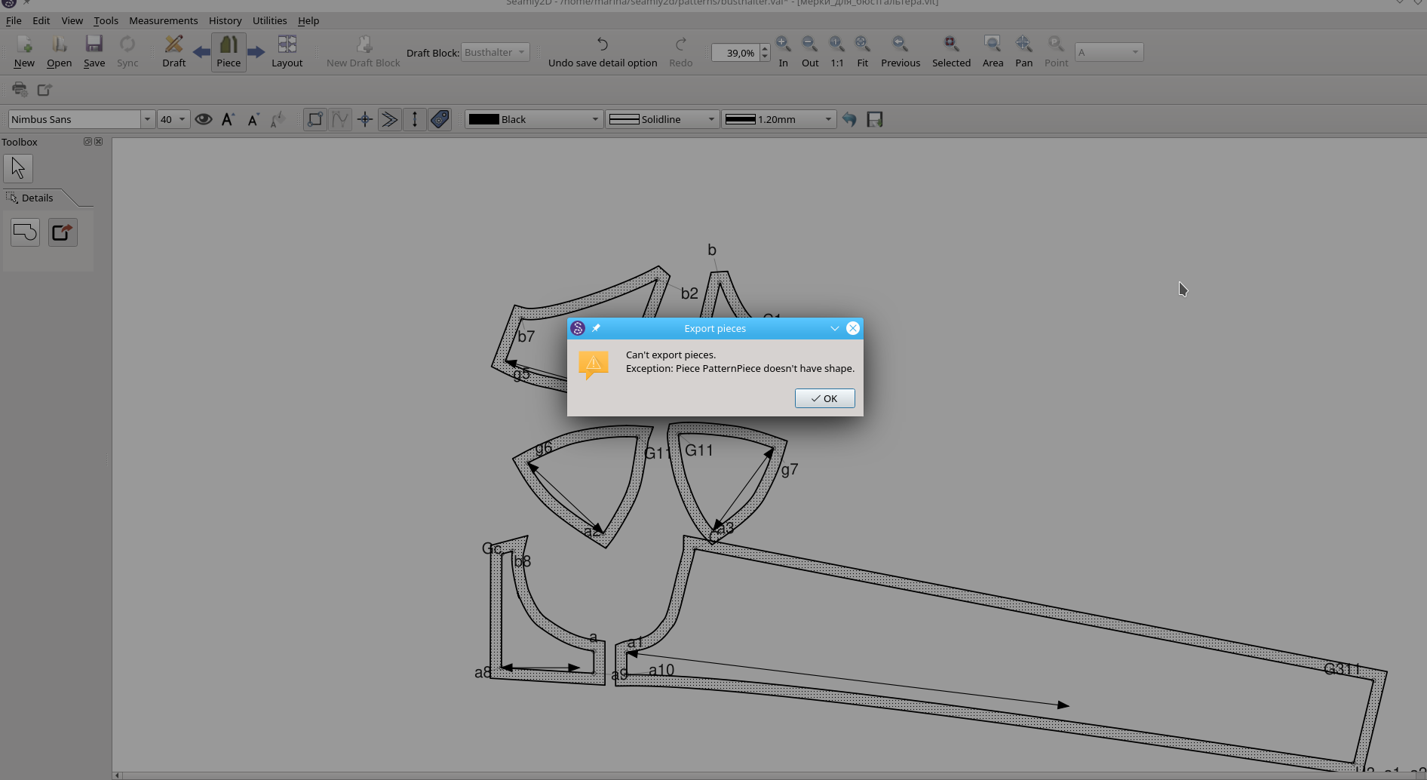Click export pieces tool in Details
Viewport: 1427px width, 780px height.
point(63,232)
